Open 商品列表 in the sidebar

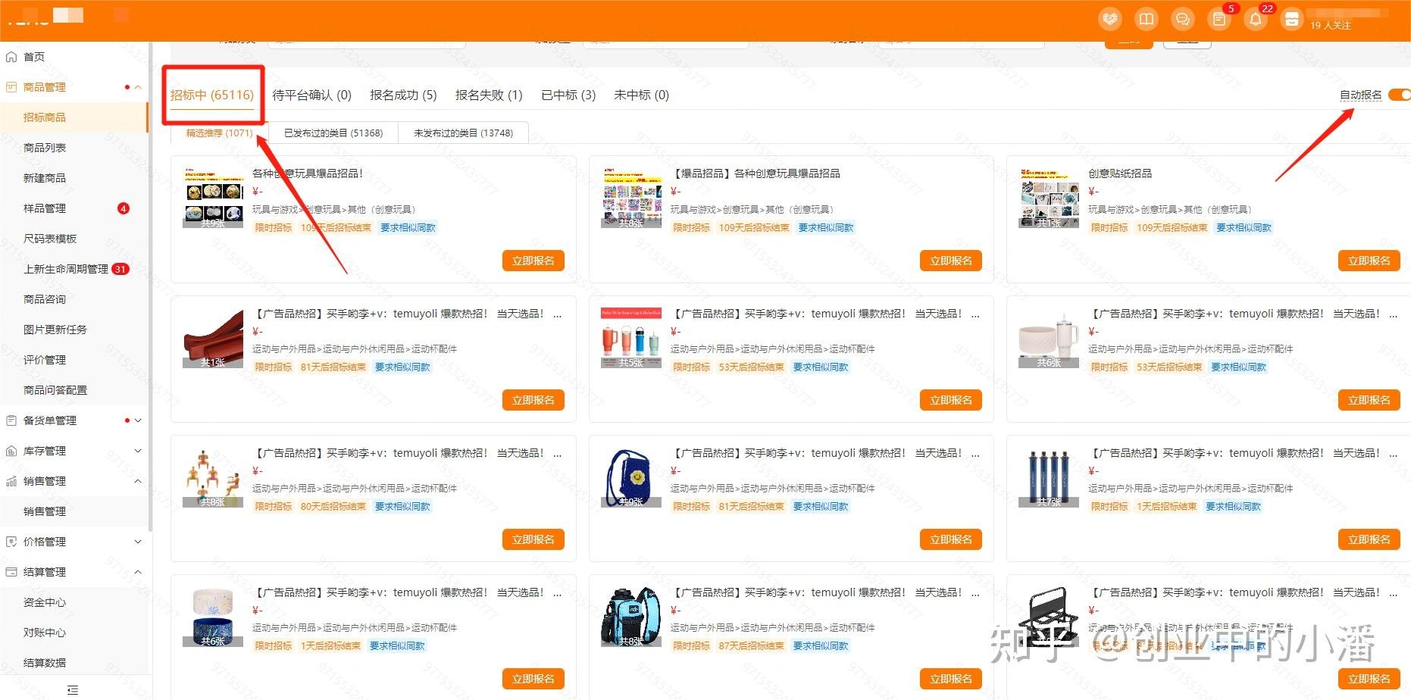(x=45, y=148)
